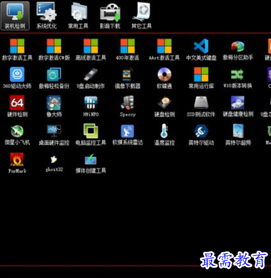Select the 常用工具 tab
Screen dimensions: 271x278
[78, 16]
